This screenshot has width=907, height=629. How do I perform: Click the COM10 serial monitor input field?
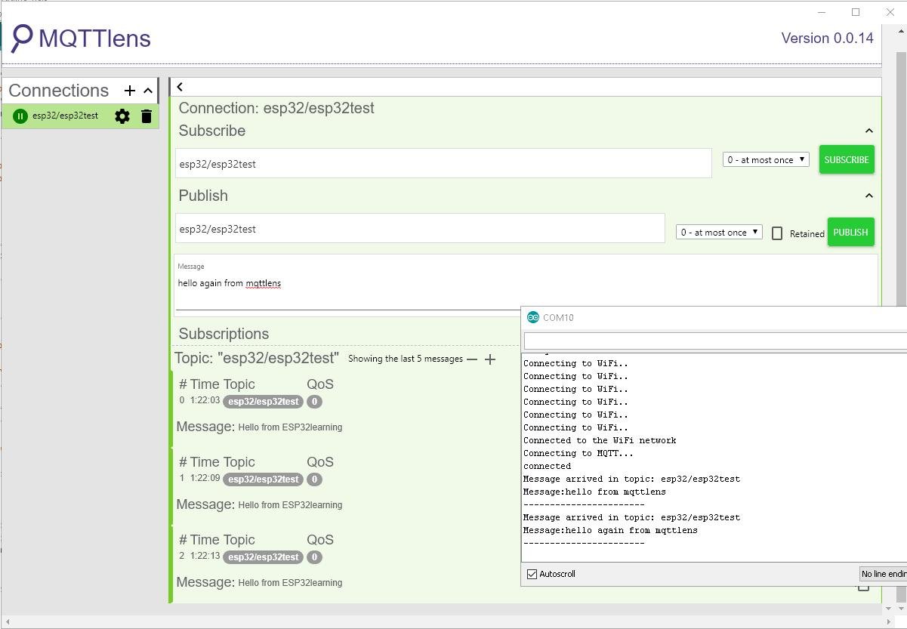(x=715, y=341)
